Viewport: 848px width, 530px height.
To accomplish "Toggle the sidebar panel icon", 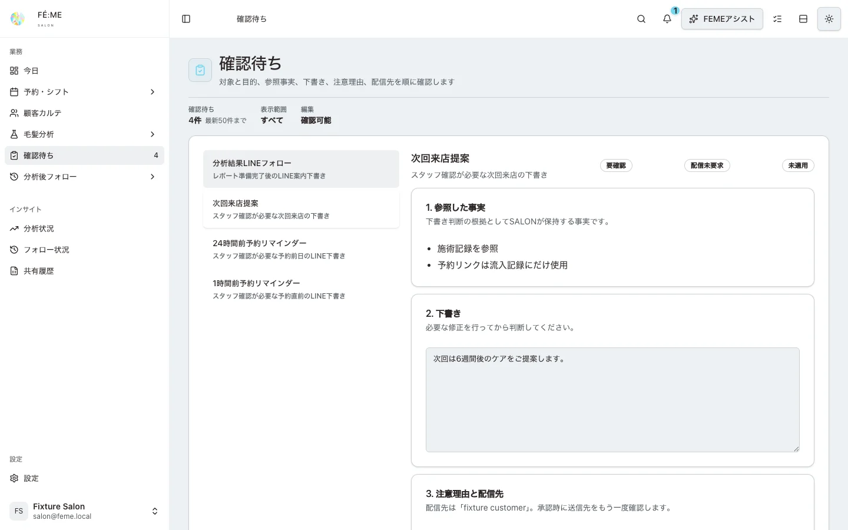I will tap(186, 19).
